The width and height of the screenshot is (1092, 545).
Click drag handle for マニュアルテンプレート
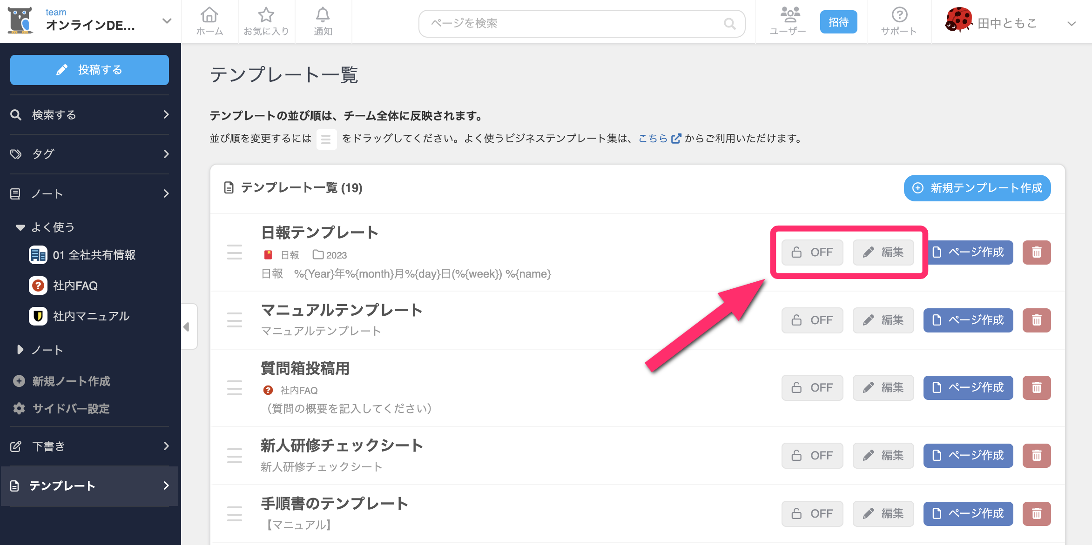coord(235,320)
